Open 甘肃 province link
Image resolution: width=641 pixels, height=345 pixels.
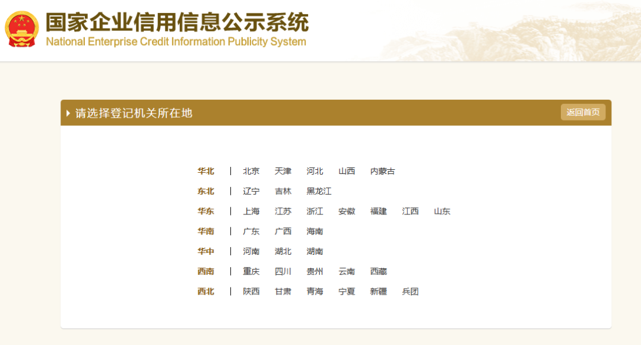[283, 292]
